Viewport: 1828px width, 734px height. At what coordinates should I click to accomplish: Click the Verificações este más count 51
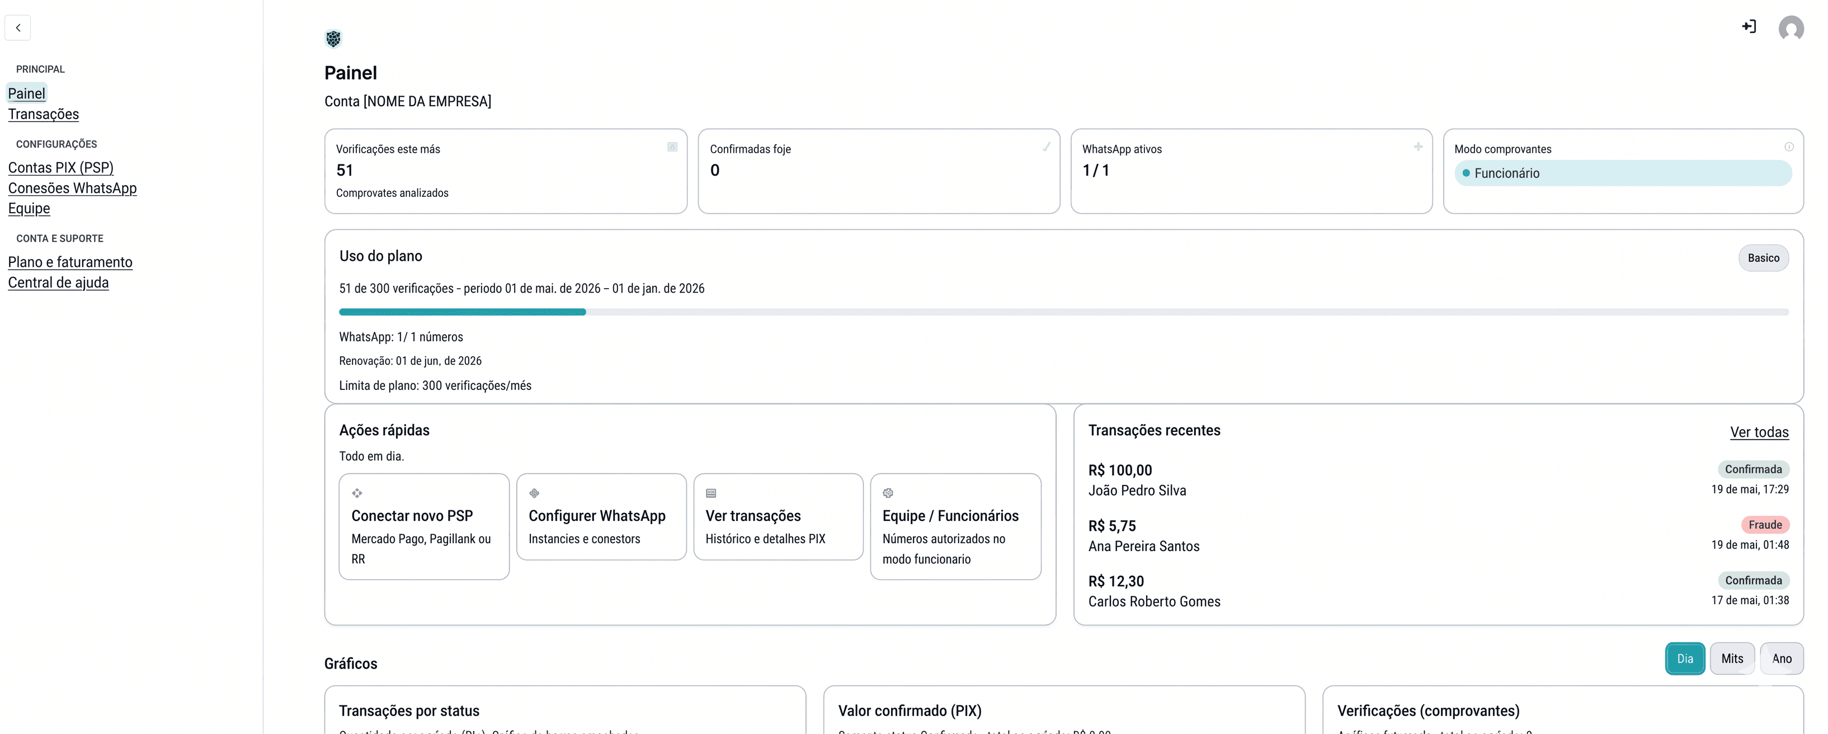(344, 171)
